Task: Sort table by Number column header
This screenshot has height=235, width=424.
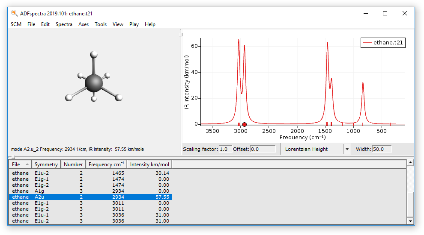Action: (73, 164)
